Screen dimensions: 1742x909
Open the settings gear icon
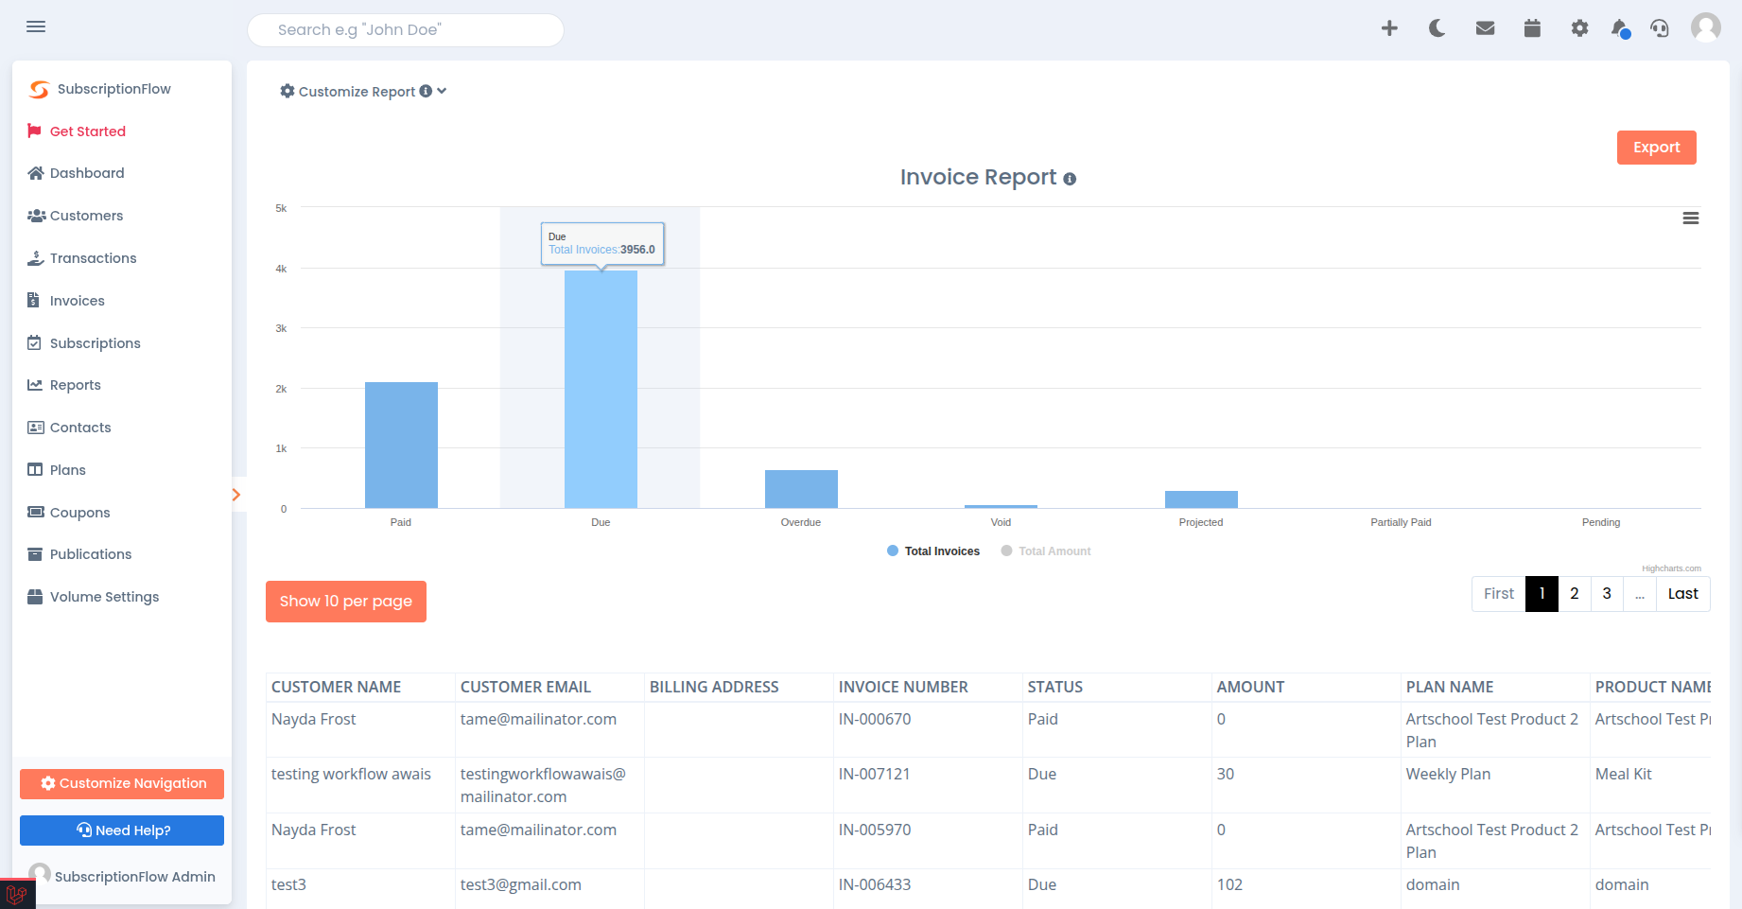[x=1578, y=28]
